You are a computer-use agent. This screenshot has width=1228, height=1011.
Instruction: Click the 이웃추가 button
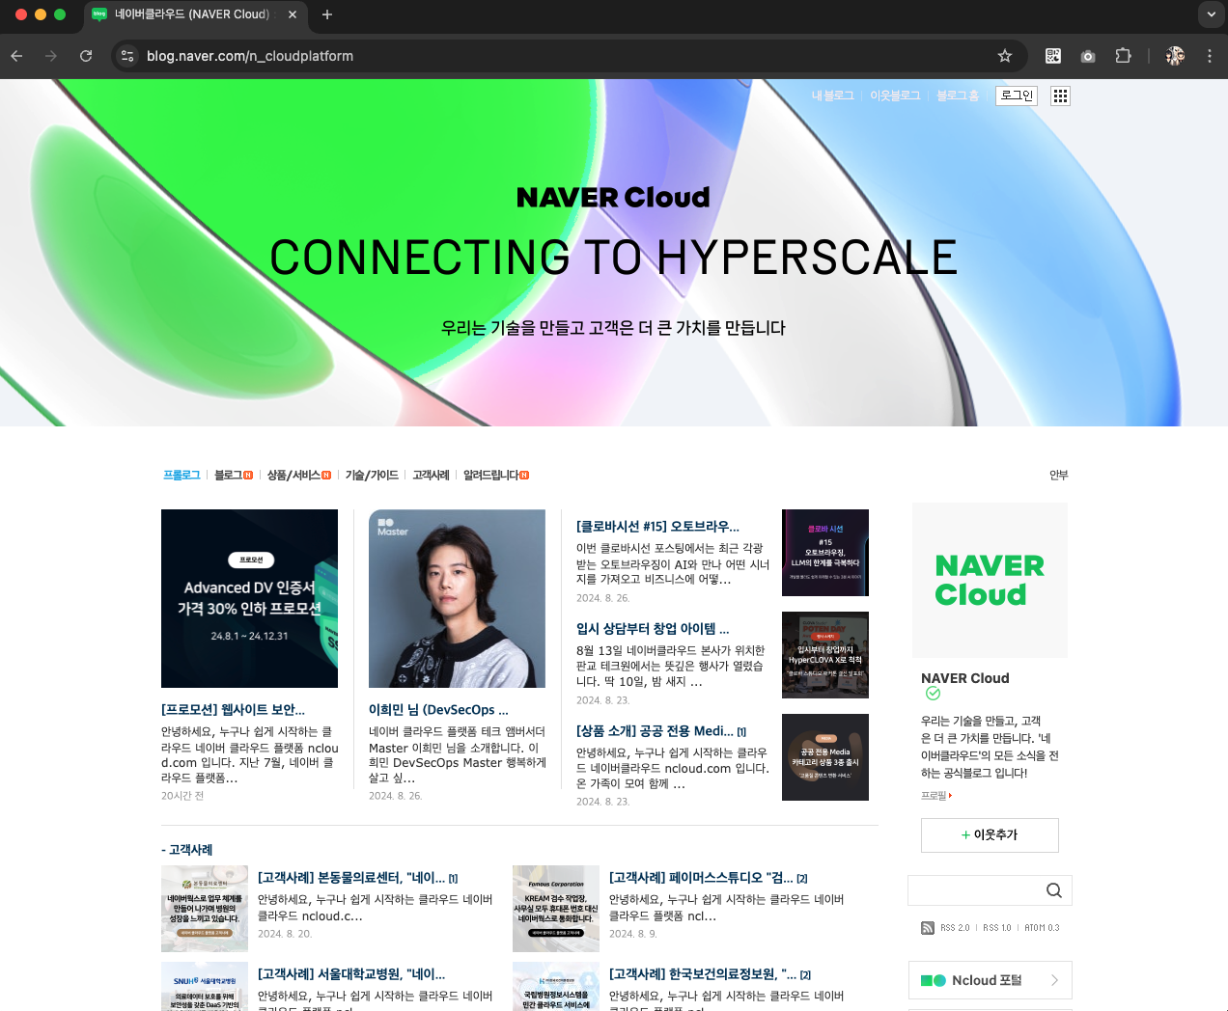990,835
